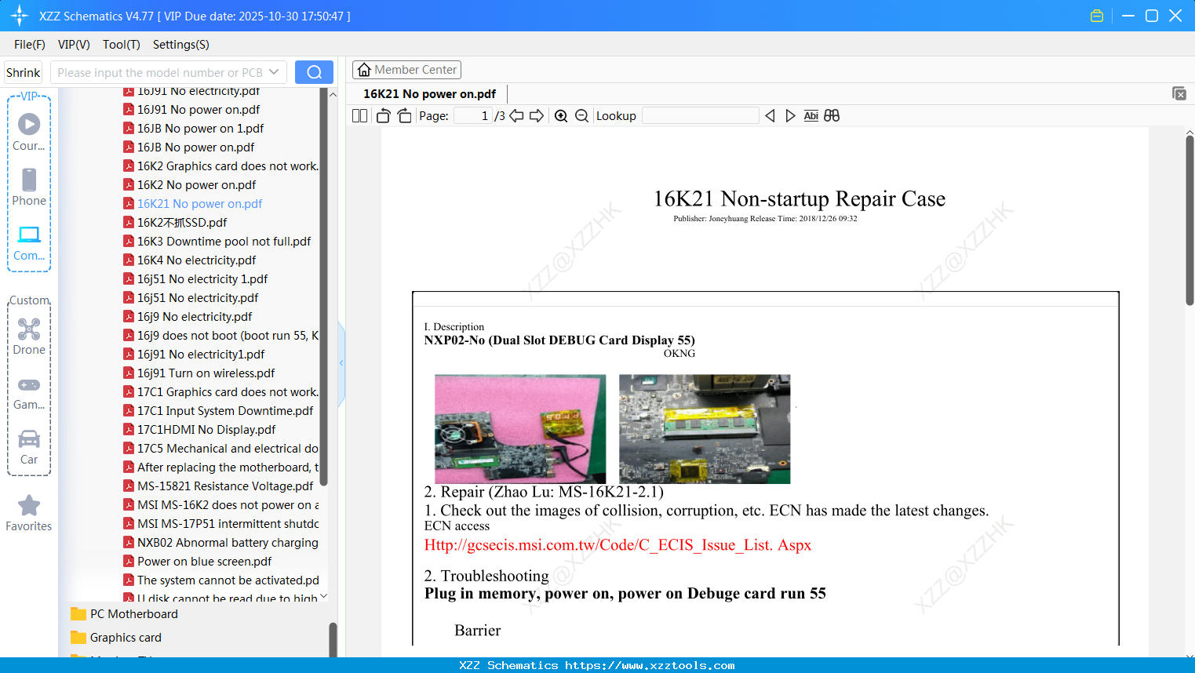Rotate the PDF page counterclockwise
The image size is (1195, 673).
(x=383, y=116)
